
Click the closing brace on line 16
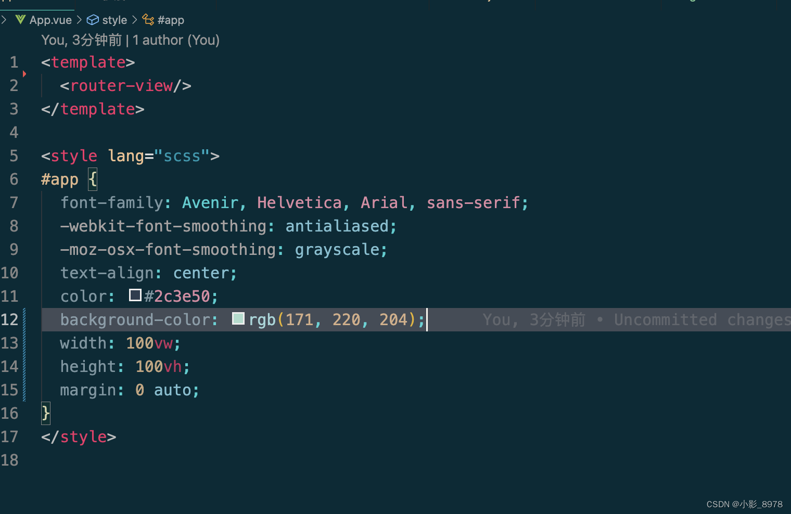[x=45, y=413]
